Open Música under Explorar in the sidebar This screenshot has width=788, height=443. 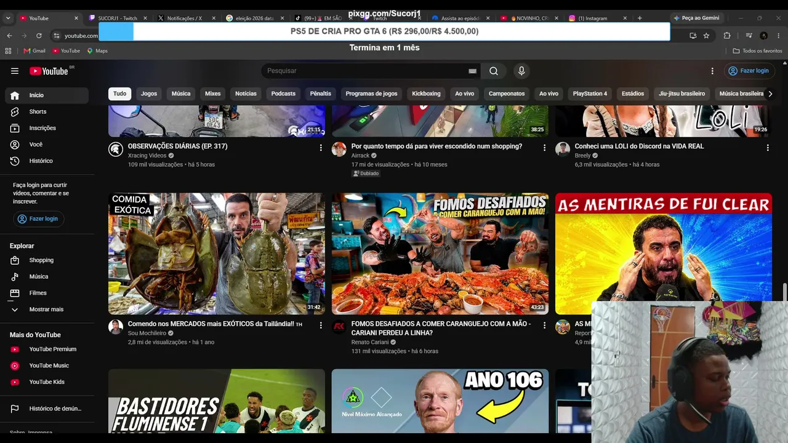[x=47, y=276]
